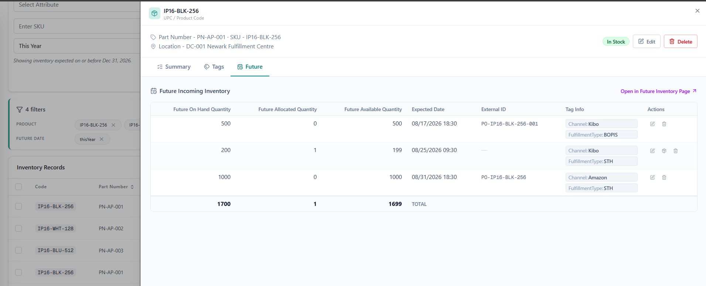Sort by Part Number column arrows
706x286 pixels.
[x=132, y=187]
